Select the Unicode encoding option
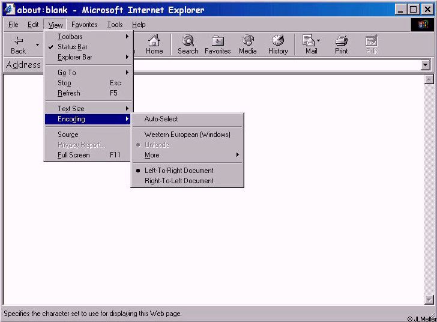 [x=187, y=145]
